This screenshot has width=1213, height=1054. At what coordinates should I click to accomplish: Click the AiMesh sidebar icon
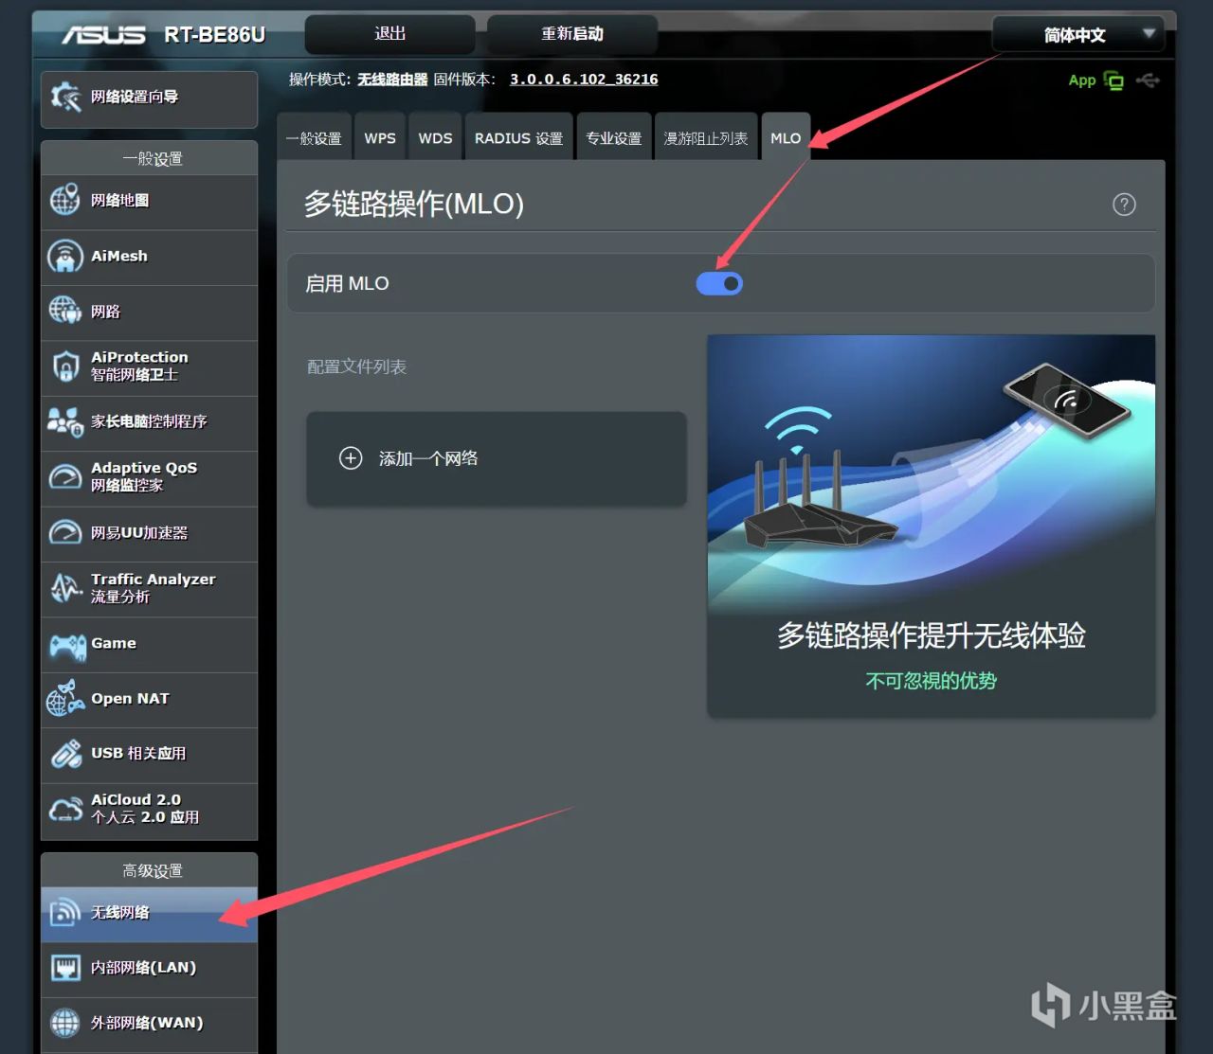pyautogui.click(x=64, y=256)
